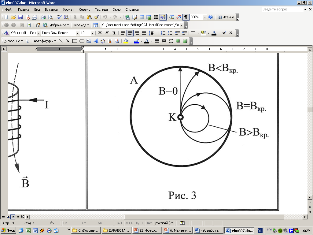
Task: Paste from clipboard icon
Action: pos(89,17)
